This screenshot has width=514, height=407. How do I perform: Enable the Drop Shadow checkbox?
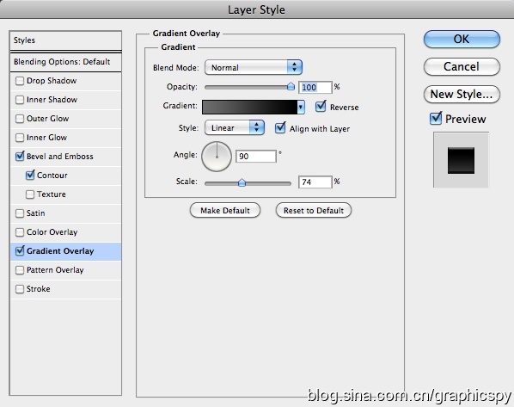(x=20, y=81)
